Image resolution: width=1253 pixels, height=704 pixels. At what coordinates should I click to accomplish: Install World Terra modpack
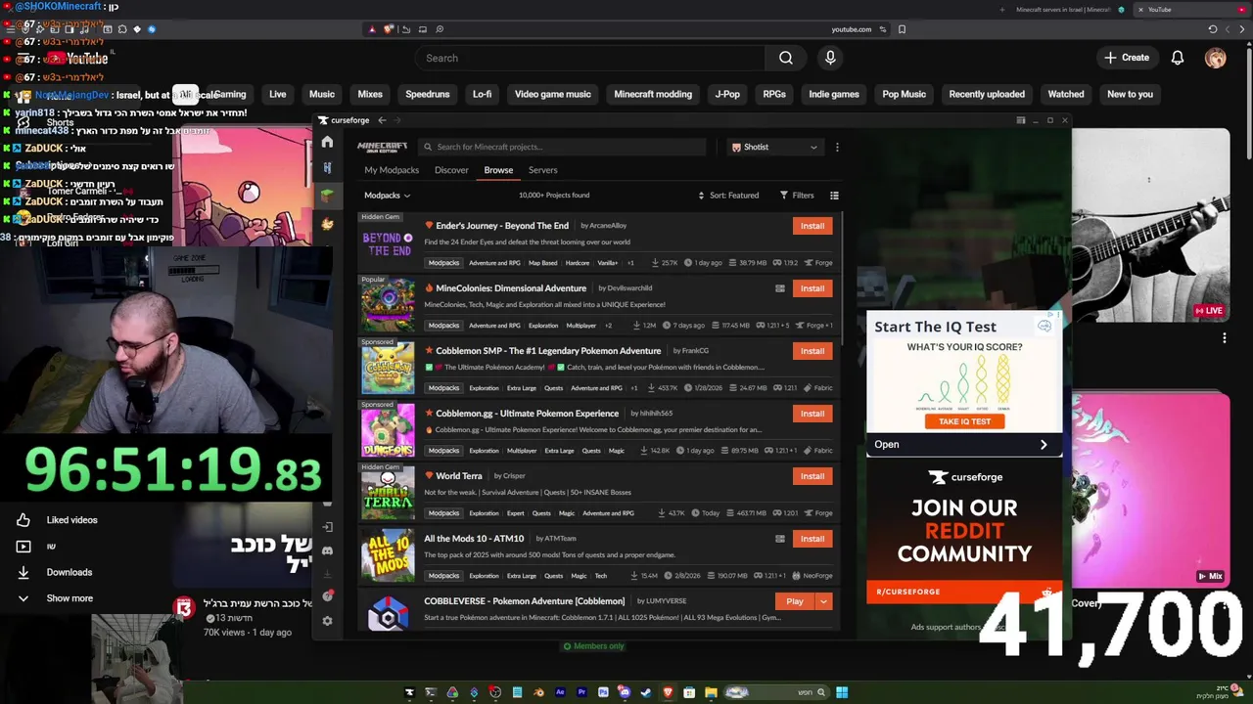812,476
